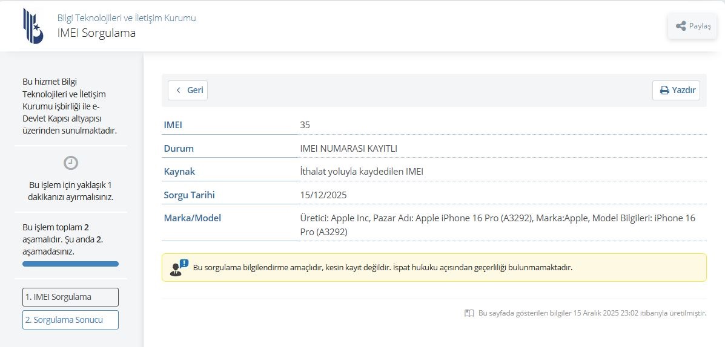Click the İthalat yoluyla kaydedilen IMEI text
This screenshot has width=725, height=347.
[x=362, y=171]
